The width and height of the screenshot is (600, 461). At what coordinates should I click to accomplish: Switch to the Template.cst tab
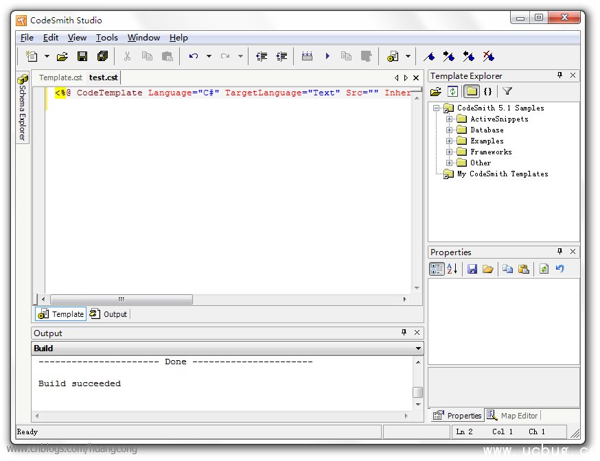[x=60, y=78]
